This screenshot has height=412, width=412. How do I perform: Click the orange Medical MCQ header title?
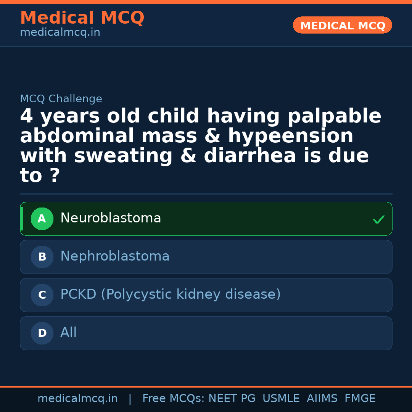(82, 18)
